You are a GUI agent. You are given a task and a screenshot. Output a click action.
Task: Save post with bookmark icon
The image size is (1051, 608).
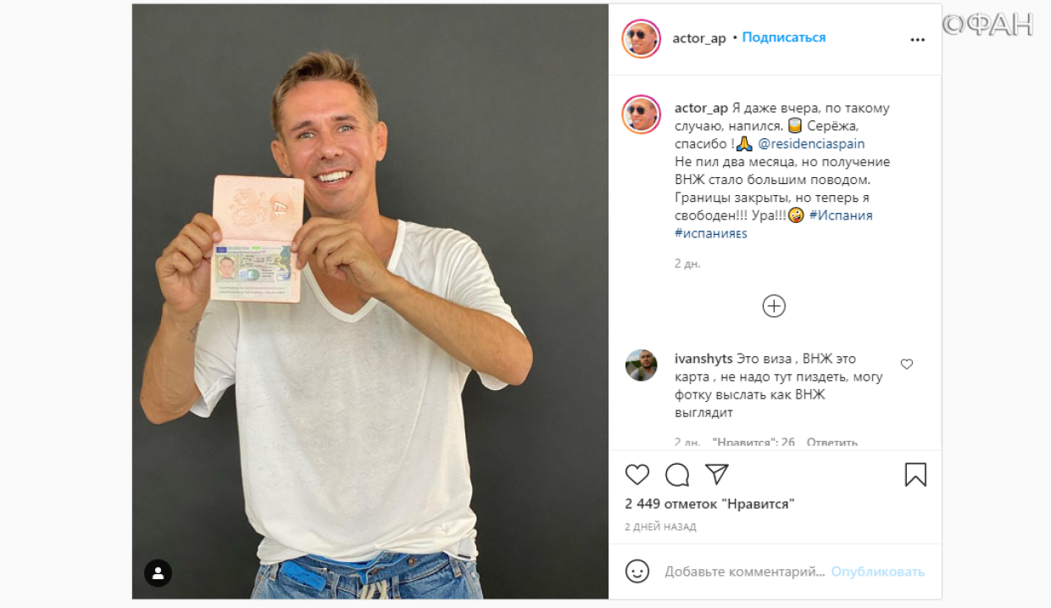coord(915,475)
